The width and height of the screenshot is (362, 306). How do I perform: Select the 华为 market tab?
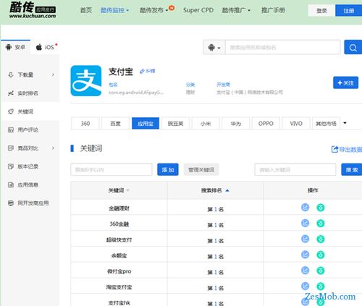pyautogui.click(x=235, y=124)
